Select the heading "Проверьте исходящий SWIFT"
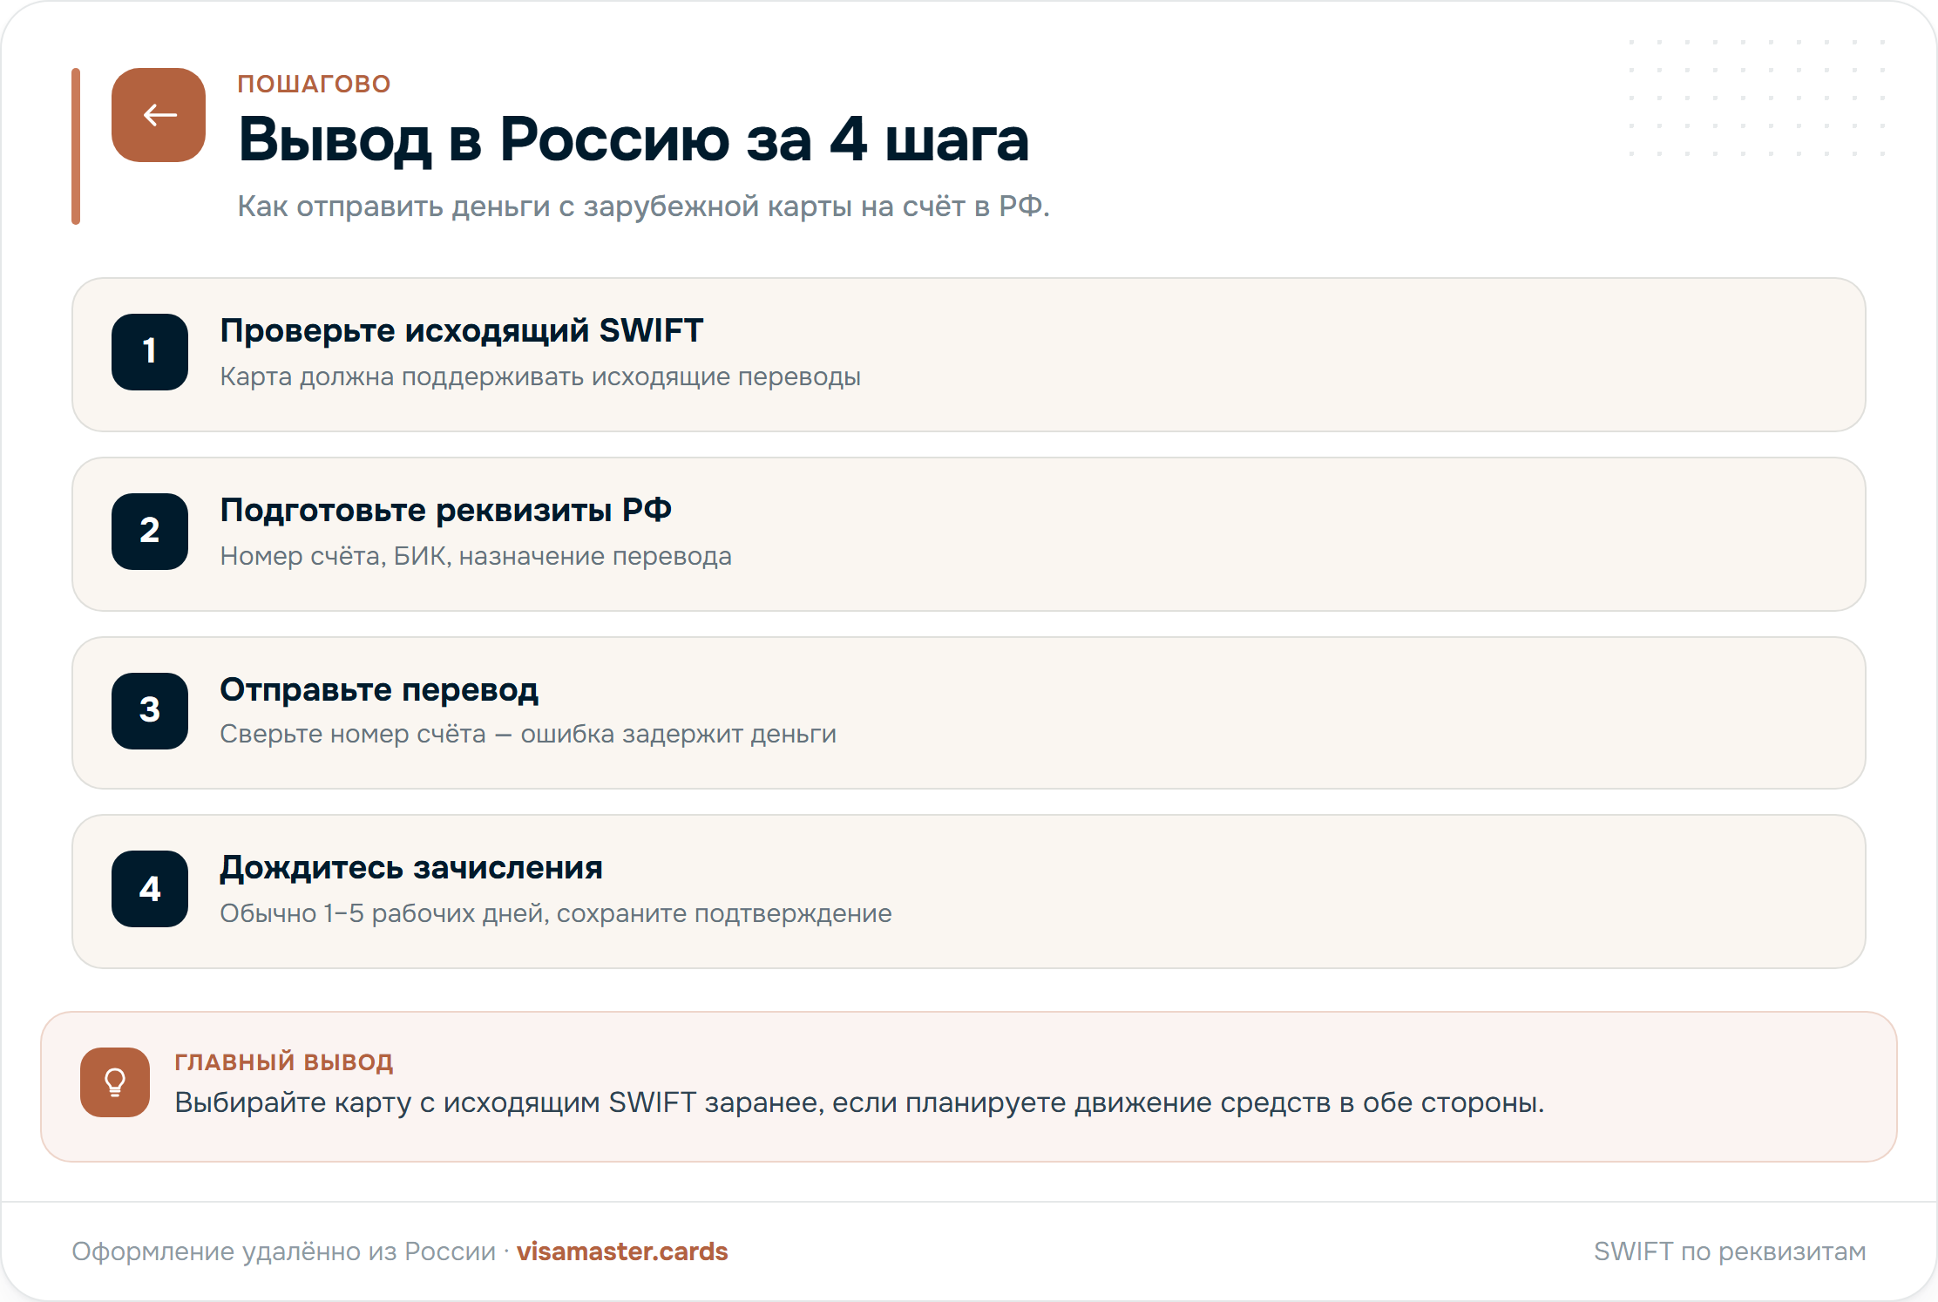Image resolution: width=1938 pixels, height=1302 pixels. click(462, 331)
